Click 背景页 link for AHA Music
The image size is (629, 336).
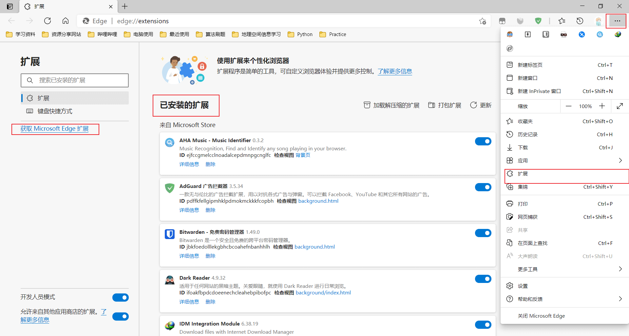[x=303, y=155]
